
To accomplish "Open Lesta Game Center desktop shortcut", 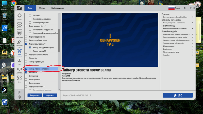I will tap(4, 91).
